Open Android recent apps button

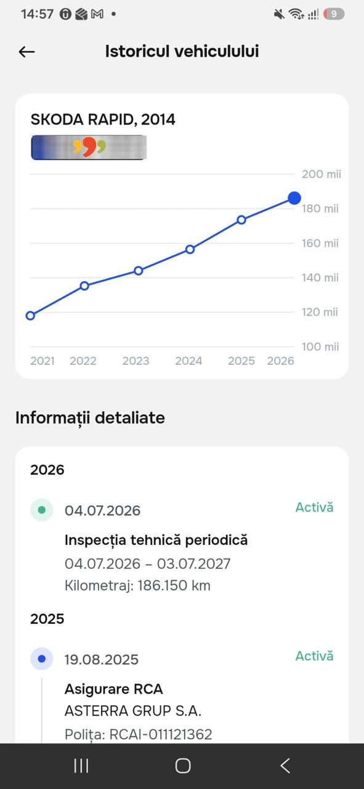[81, 766]
